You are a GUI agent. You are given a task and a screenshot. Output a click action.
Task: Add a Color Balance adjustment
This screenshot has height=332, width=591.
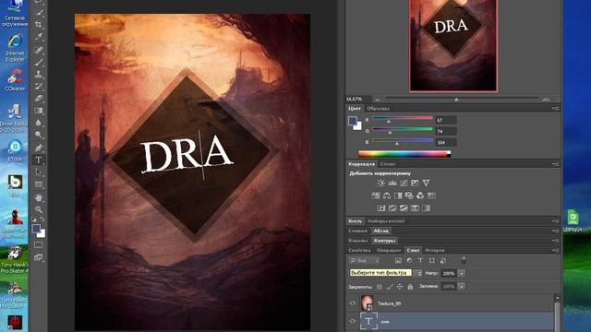point(387,196)
